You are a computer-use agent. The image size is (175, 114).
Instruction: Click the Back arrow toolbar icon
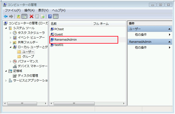pyautogui.click(x=6, y=16)
